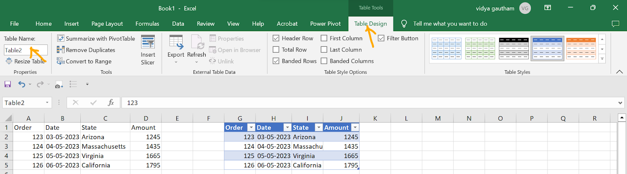Select the light blue table style
The height and width of the screenshot is (174, 627).
click(446, 48)
